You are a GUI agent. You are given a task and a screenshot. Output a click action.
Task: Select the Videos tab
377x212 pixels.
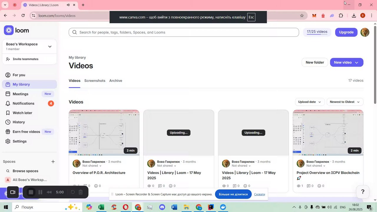pyautogui.click(x=75, y=81)
